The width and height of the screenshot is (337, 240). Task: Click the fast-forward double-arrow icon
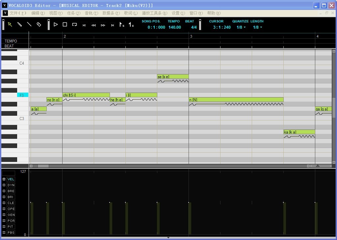(103, 25)
